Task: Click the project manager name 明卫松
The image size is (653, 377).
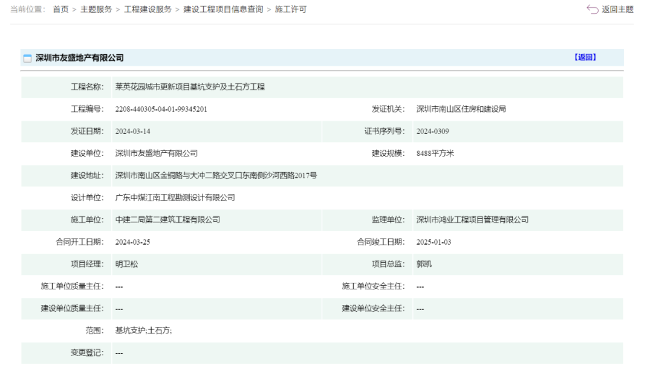Action: (x=126, y=264)
